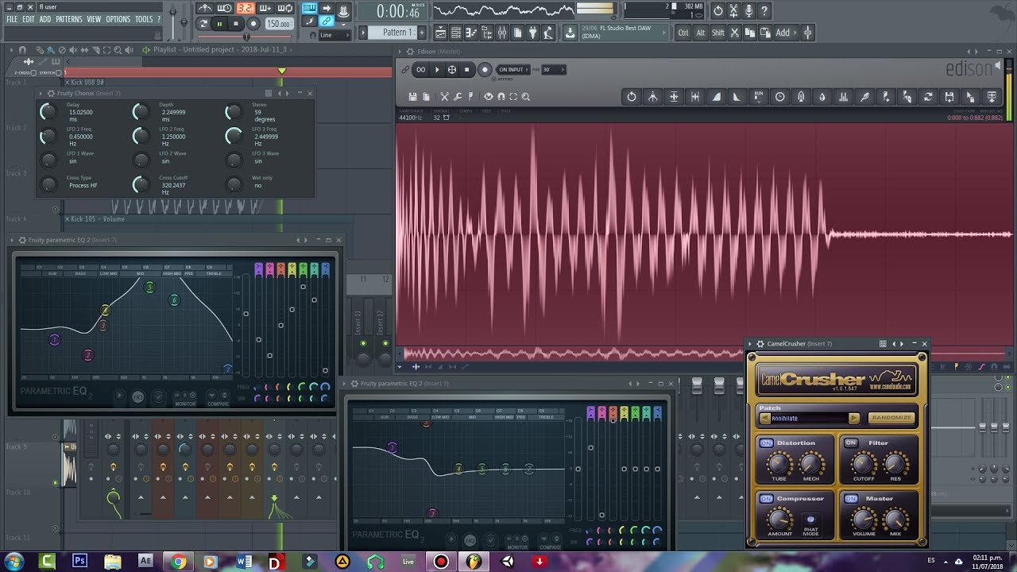Click the Fruity Chorus Delay knob
Viewport: 1017px width, 572px height.
coord(49,112)
